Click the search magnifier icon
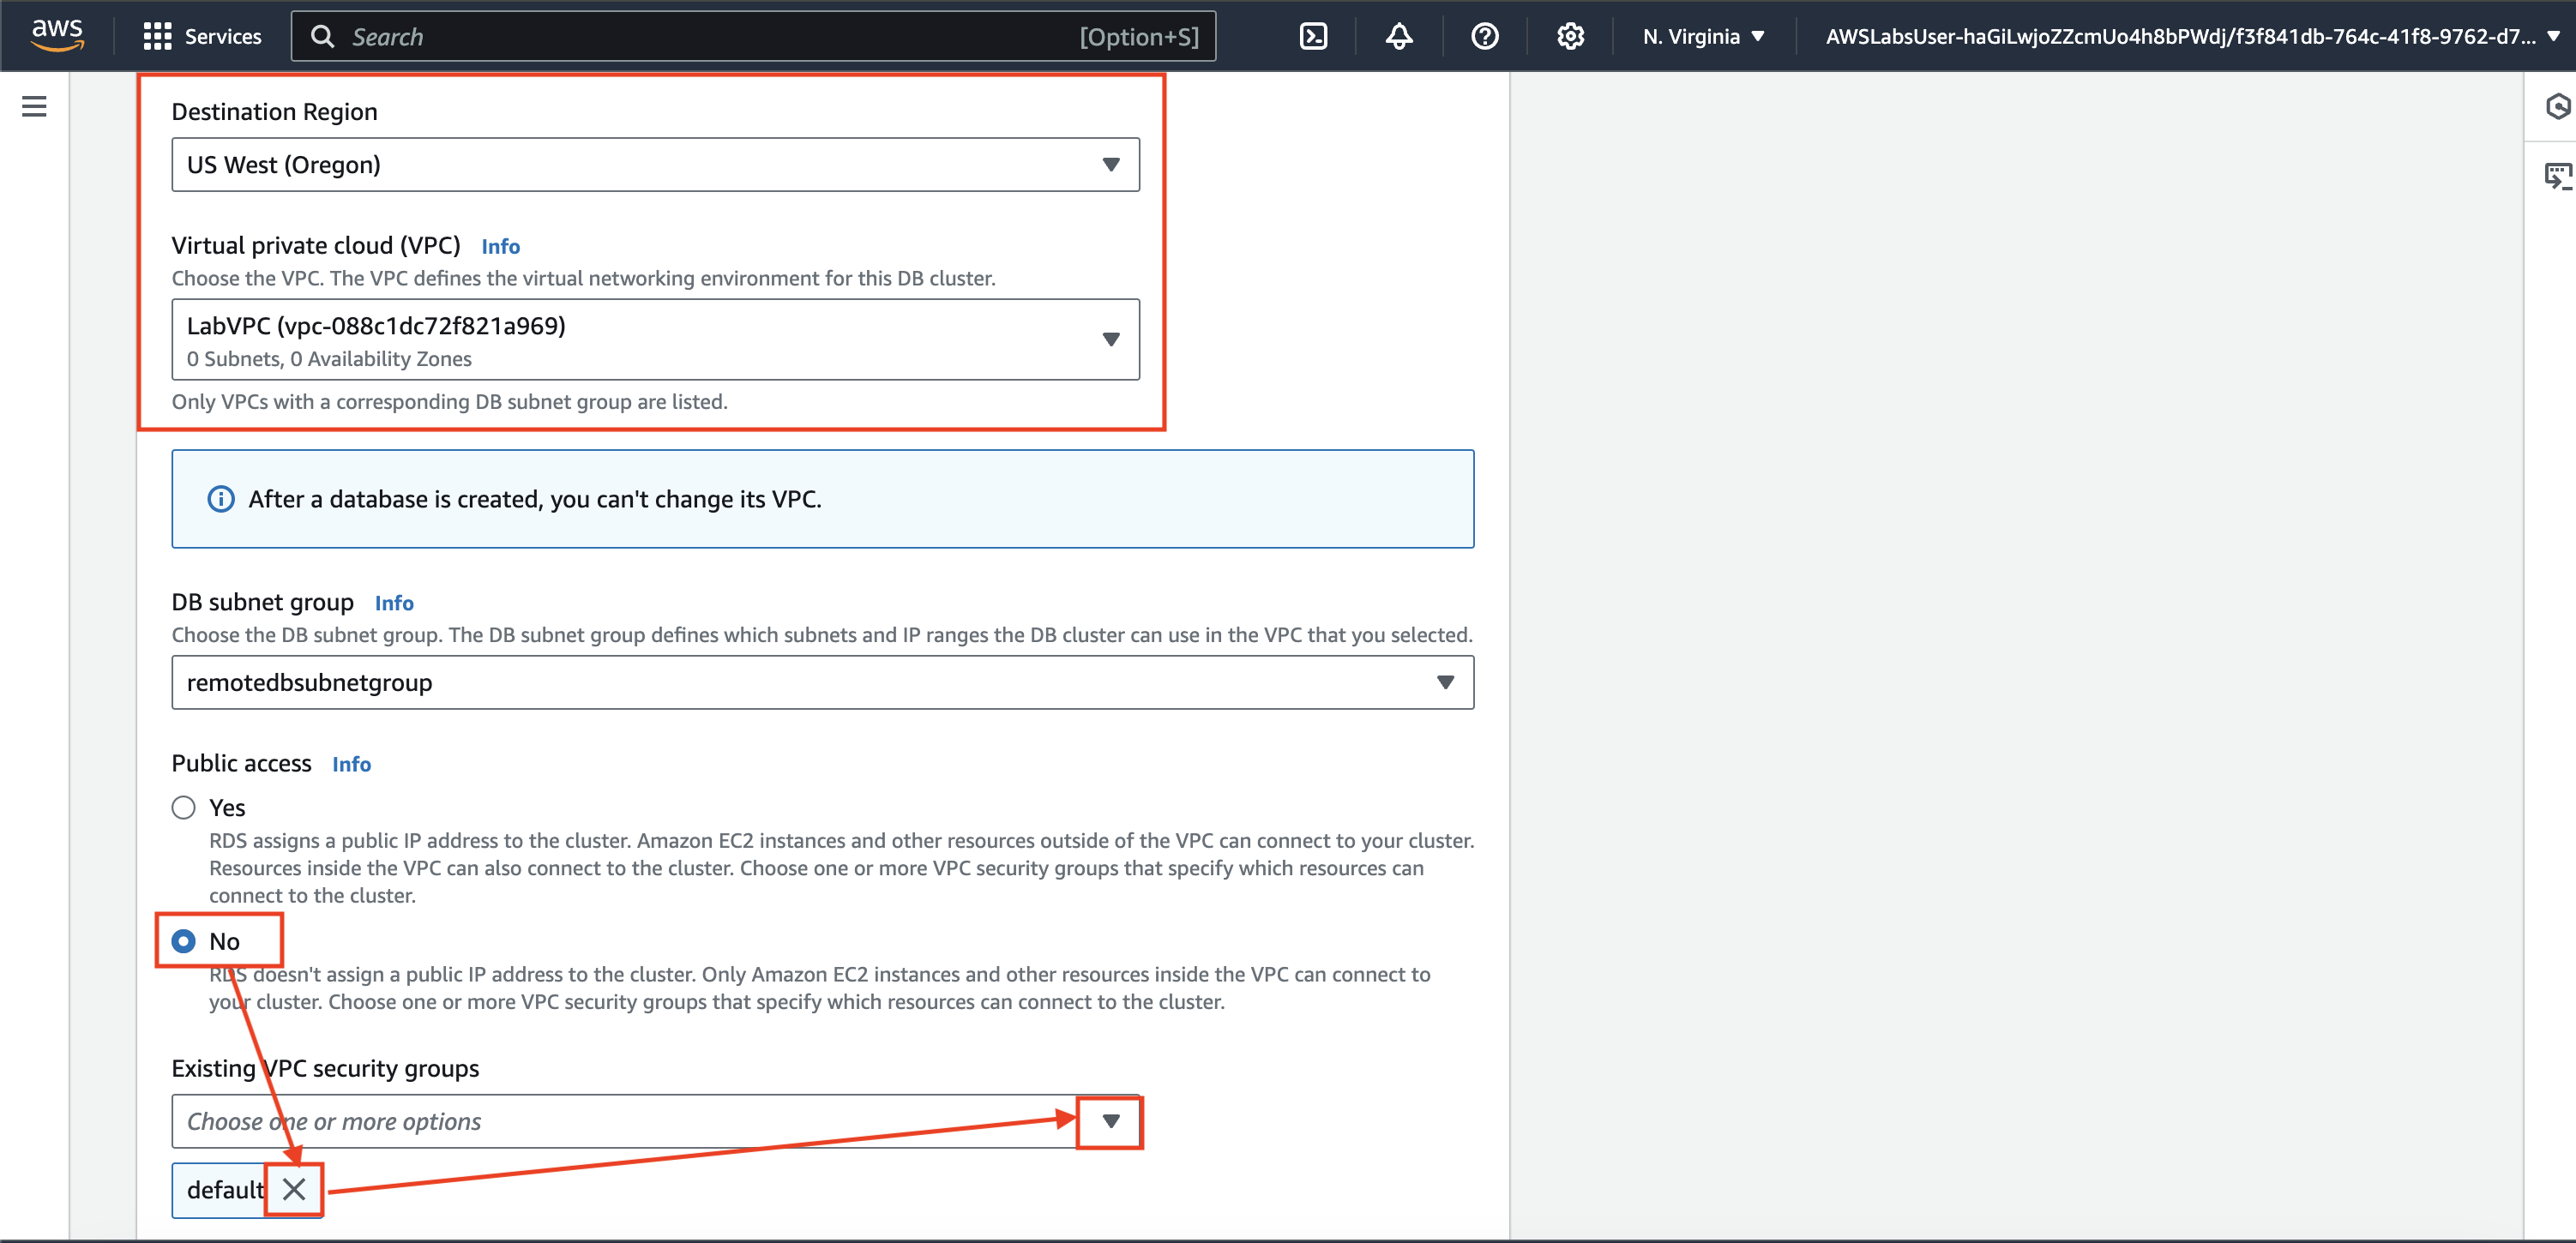 322,37
